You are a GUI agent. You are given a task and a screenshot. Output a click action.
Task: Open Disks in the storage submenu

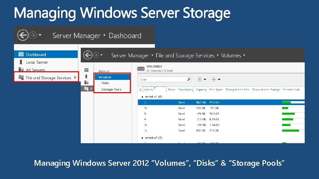[105, 83]
